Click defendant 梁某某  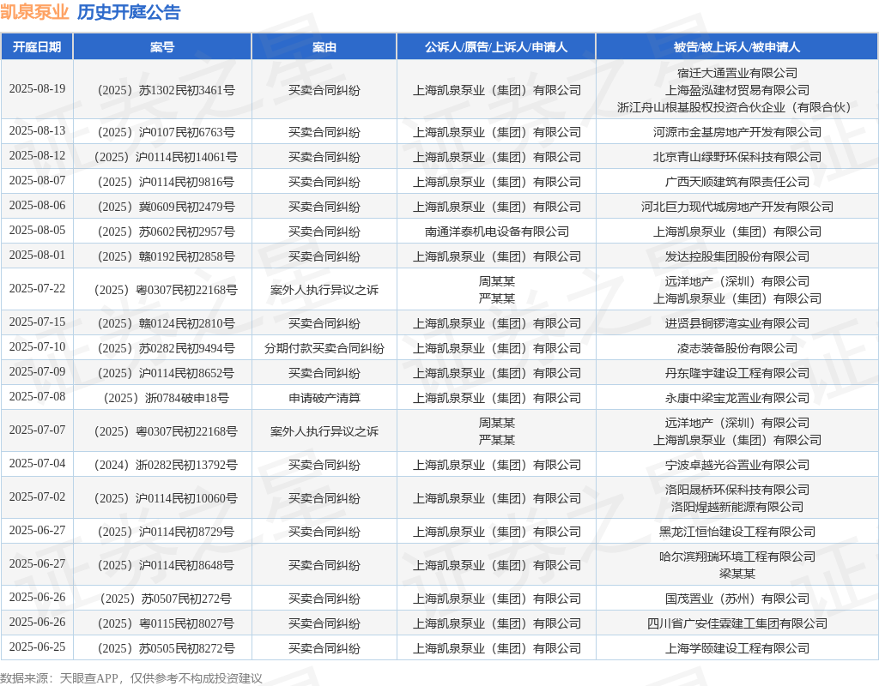click(x=737, y=574)
